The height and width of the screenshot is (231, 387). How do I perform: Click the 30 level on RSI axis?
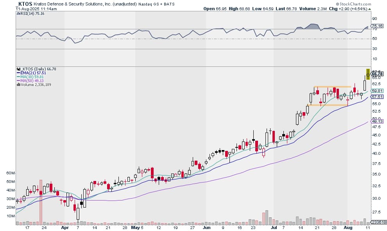374,48
